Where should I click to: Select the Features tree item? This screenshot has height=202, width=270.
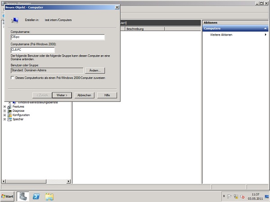tap(18, 107)
